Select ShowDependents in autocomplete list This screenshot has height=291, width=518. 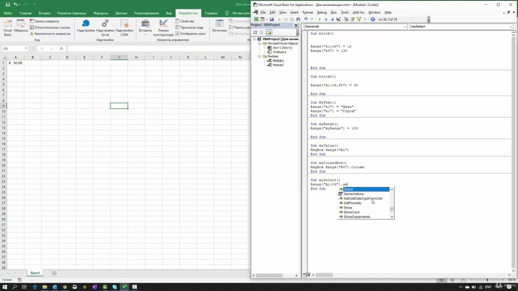pos(357,217)
